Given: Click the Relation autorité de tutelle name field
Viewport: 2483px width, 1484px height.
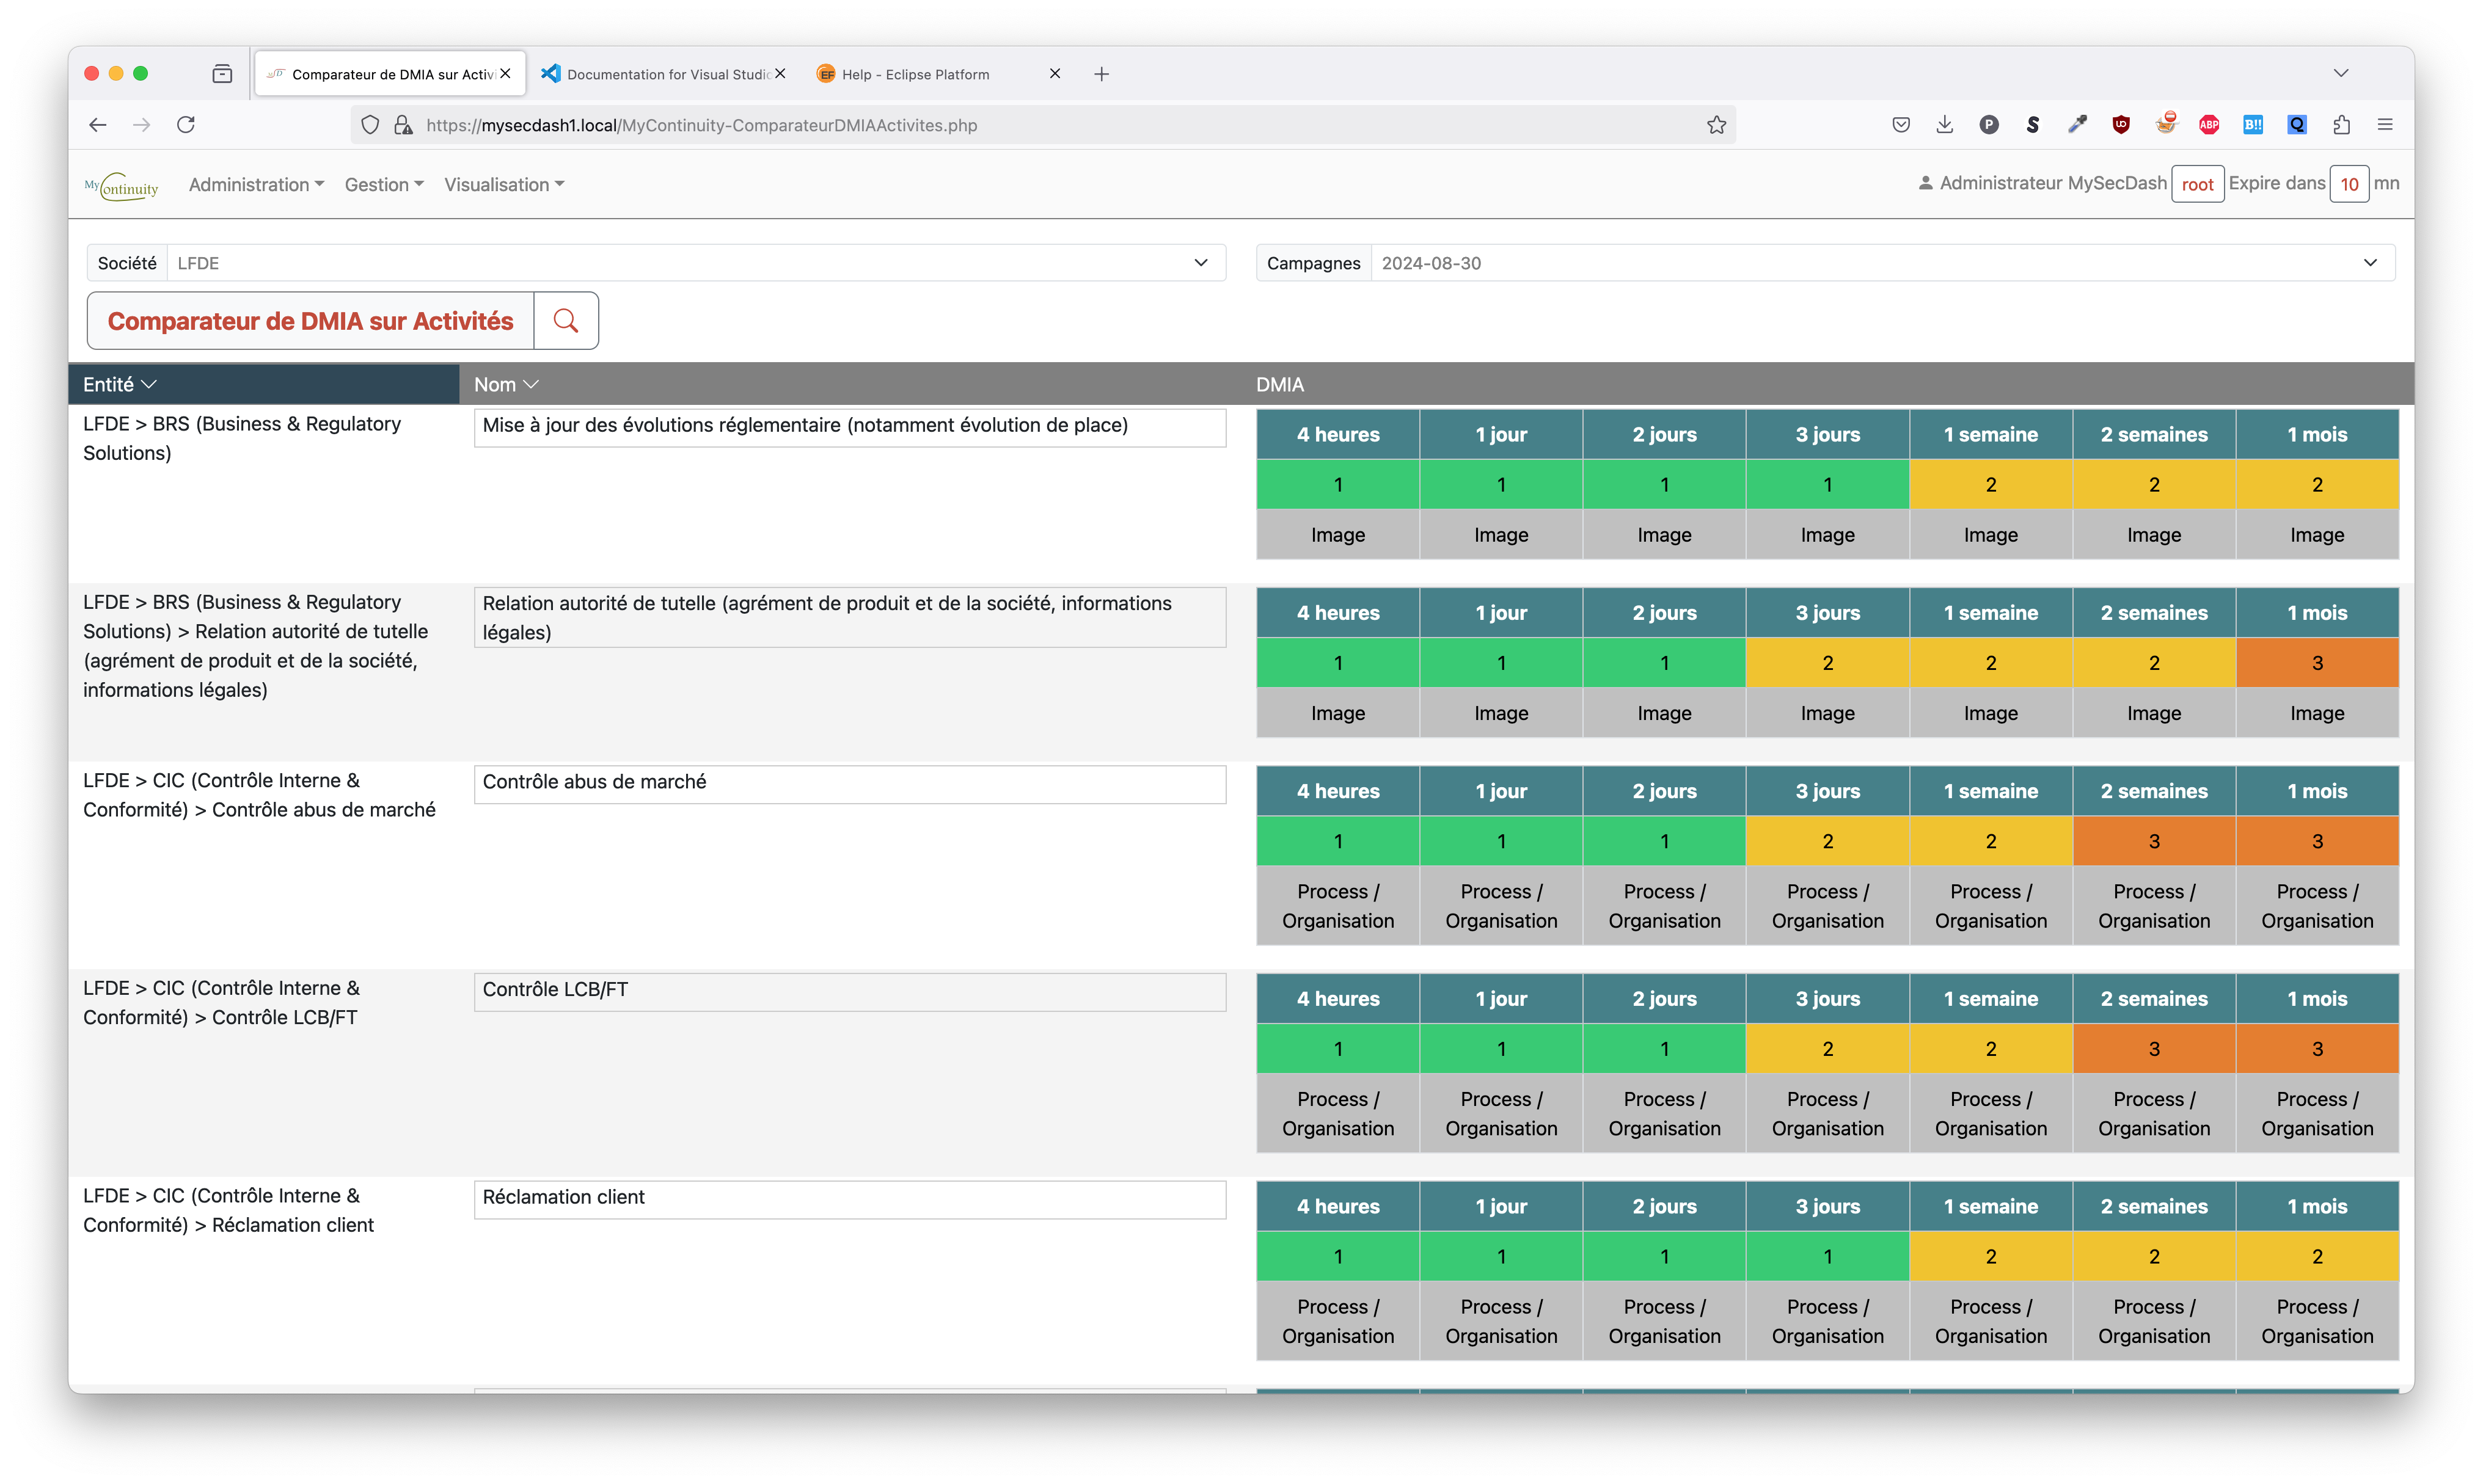Looking at the screenshot, I should click(x=849, y=618).
